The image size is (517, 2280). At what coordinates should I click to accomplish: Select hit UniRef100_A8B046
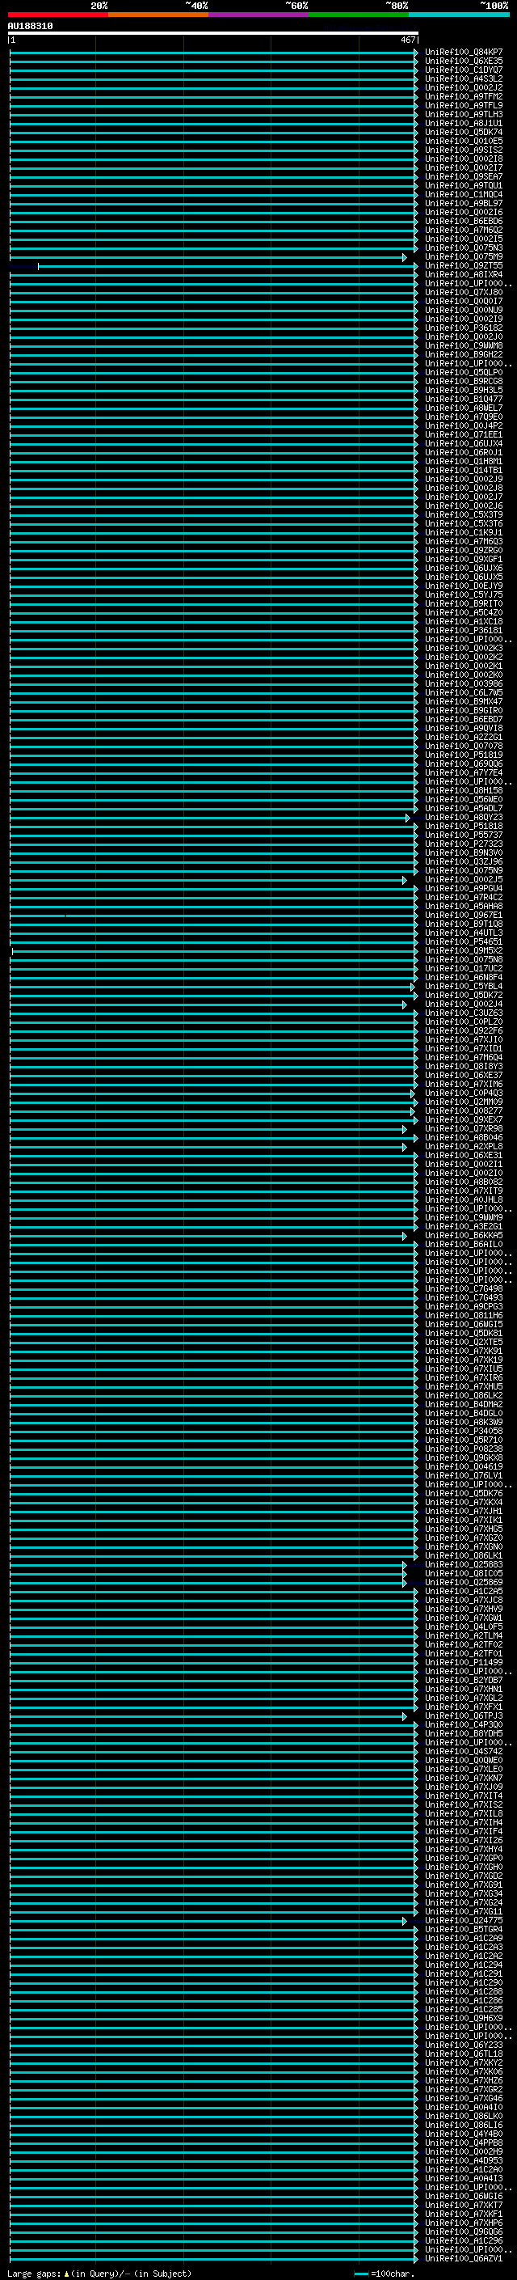[x=463, y=1137]
